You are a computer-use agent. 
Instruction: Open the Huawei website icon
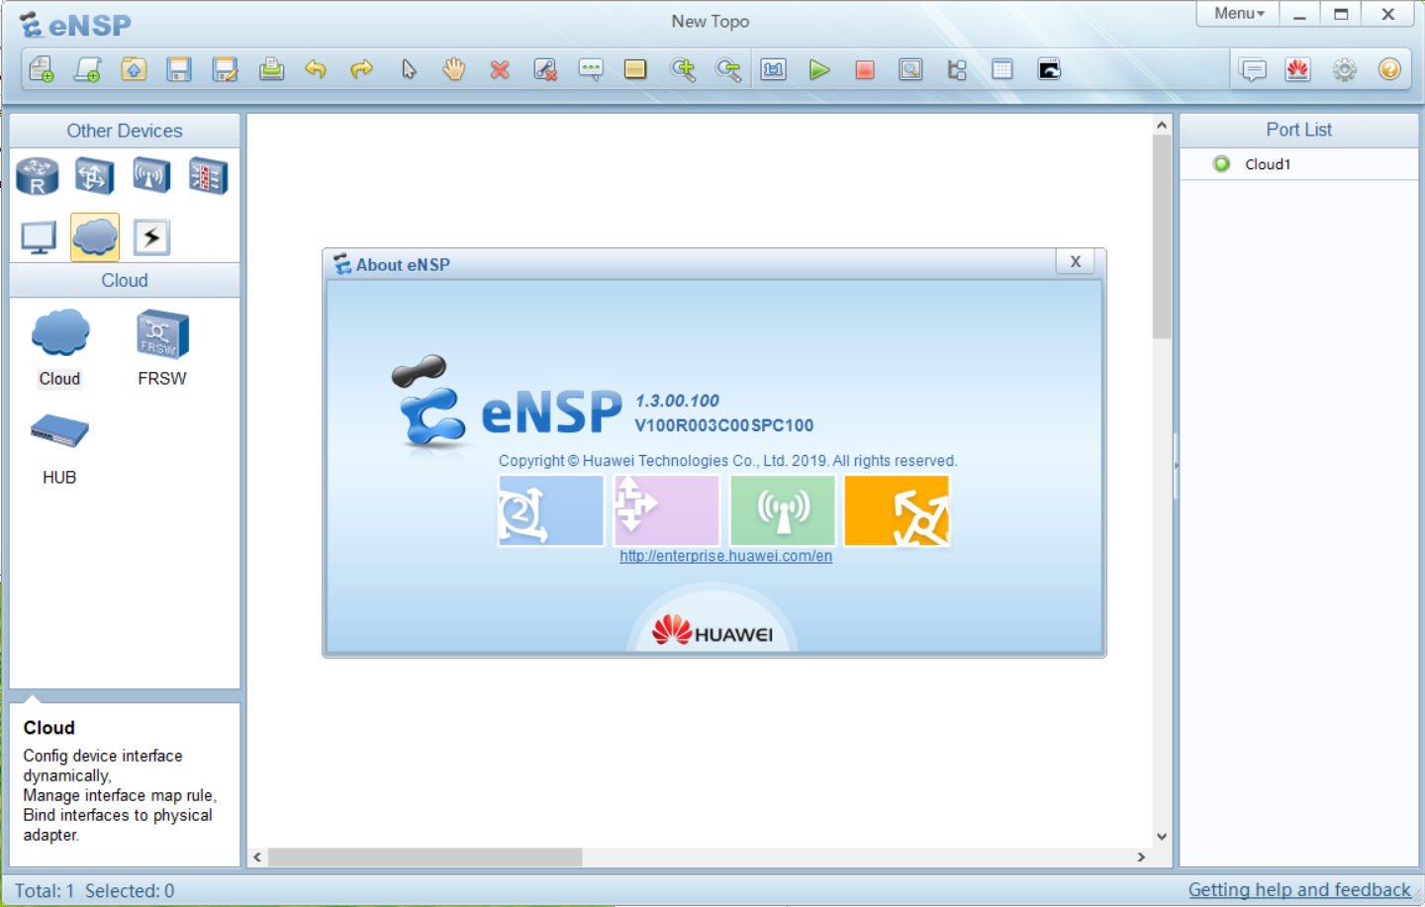click(x=1298, y=69)
